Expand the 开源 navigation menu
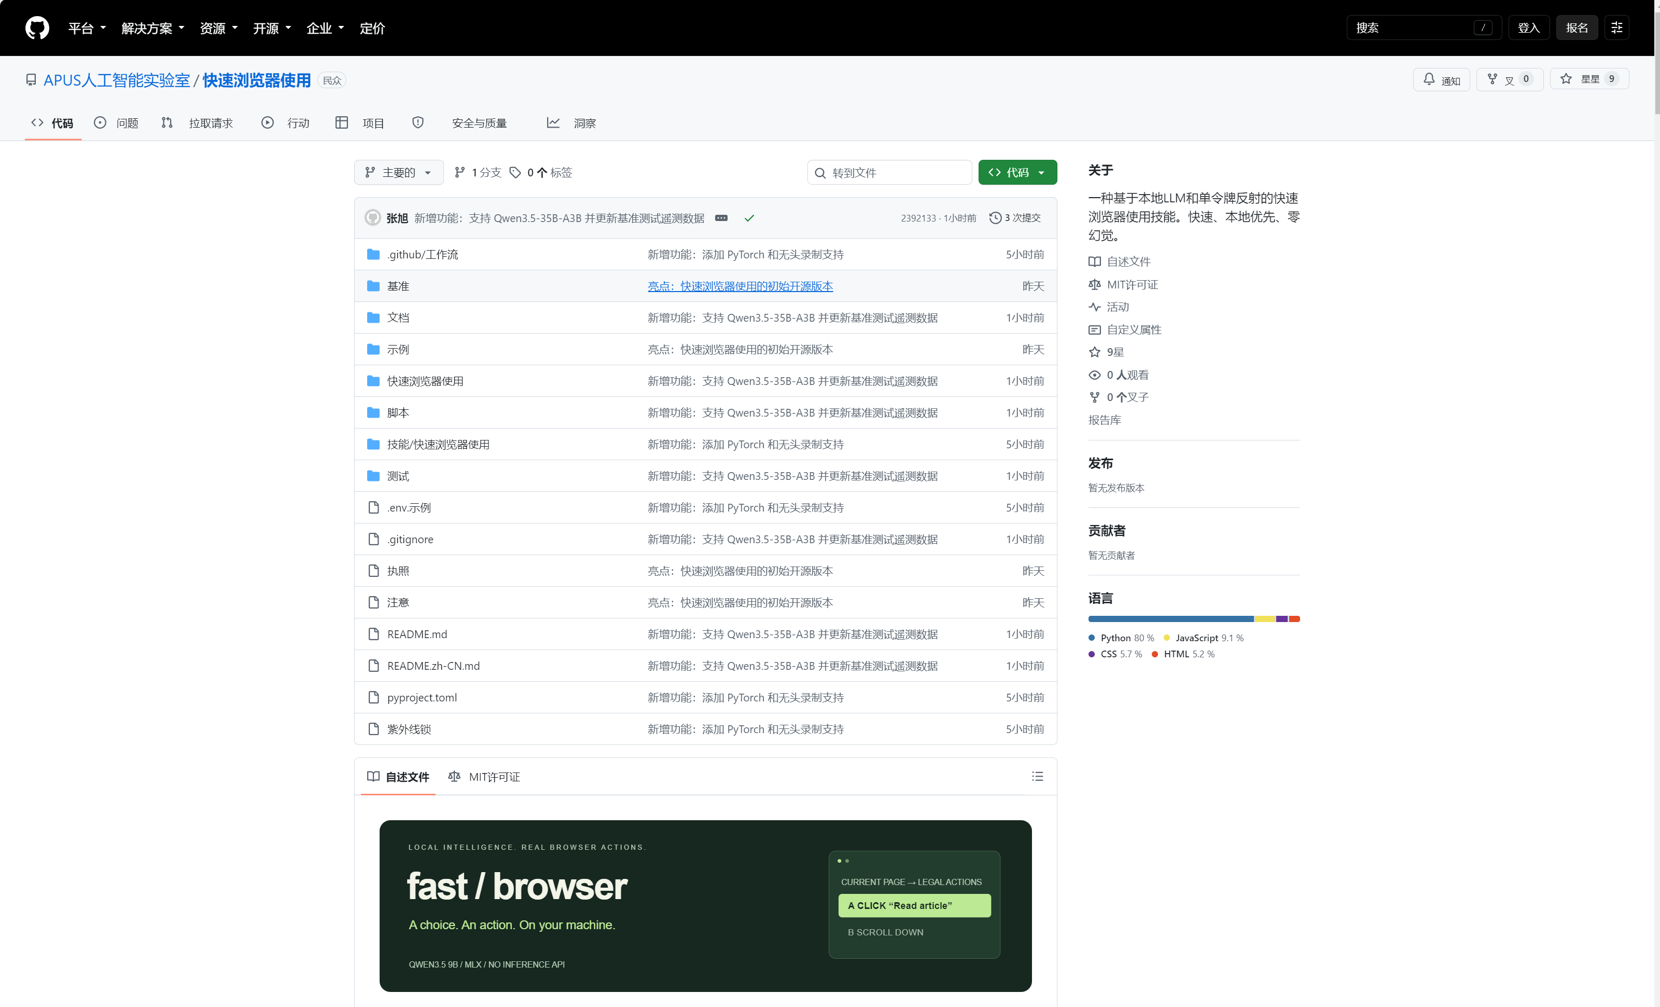This screenshot has height=1007, width=1660. tap(272, 29)
